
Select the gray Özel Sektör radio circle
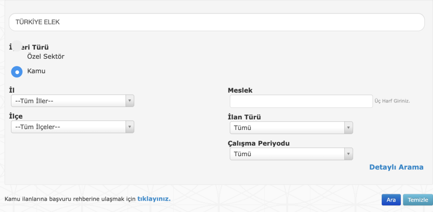tap(17, 46)
